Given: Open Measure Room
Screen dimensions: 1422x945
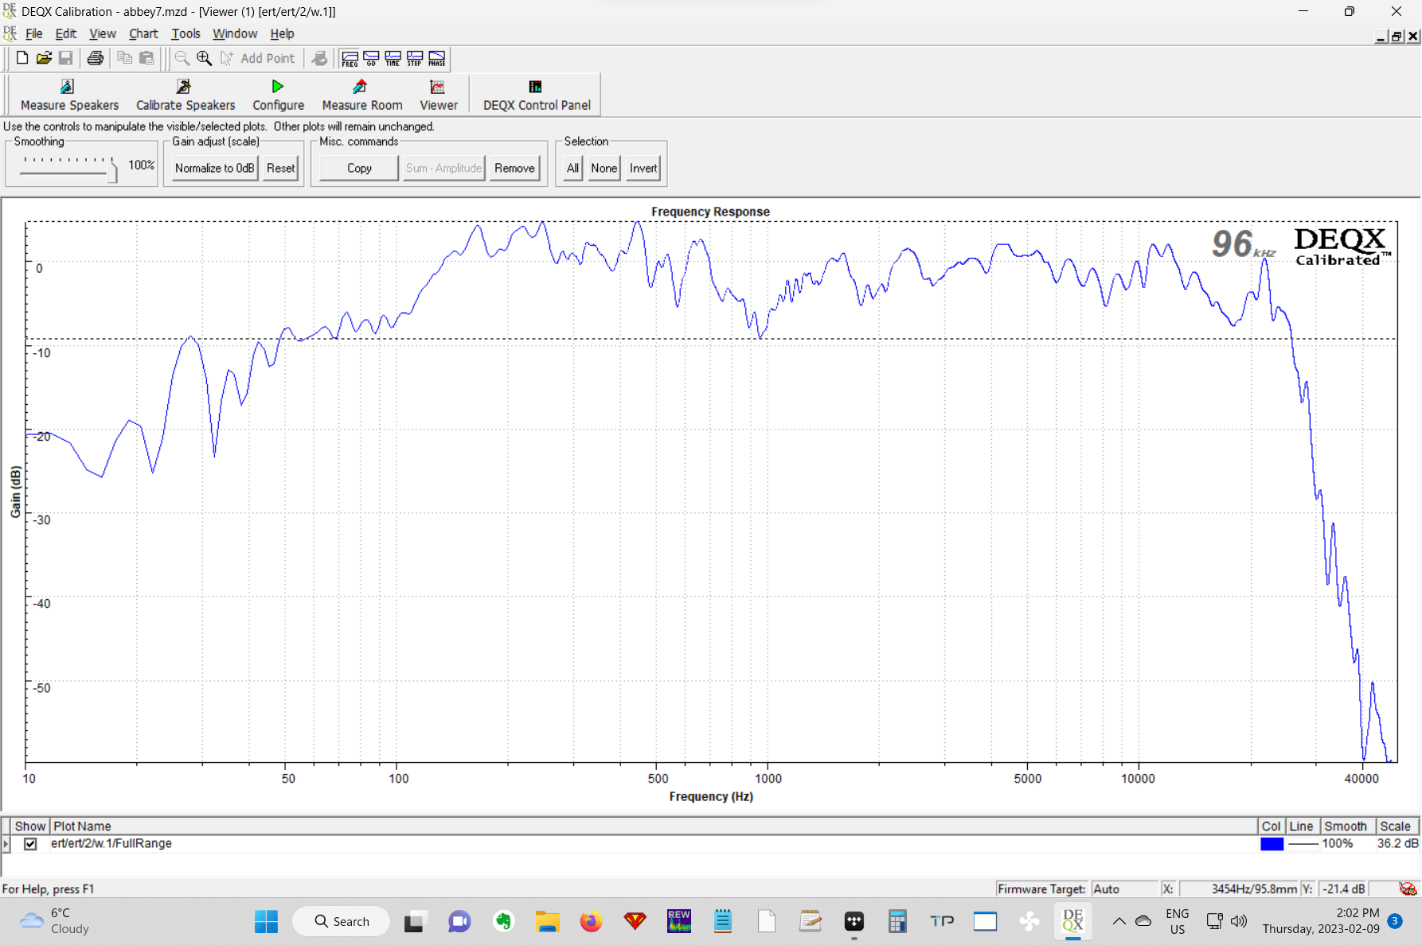Looking at the screenshot, I should tap(362, 95).
